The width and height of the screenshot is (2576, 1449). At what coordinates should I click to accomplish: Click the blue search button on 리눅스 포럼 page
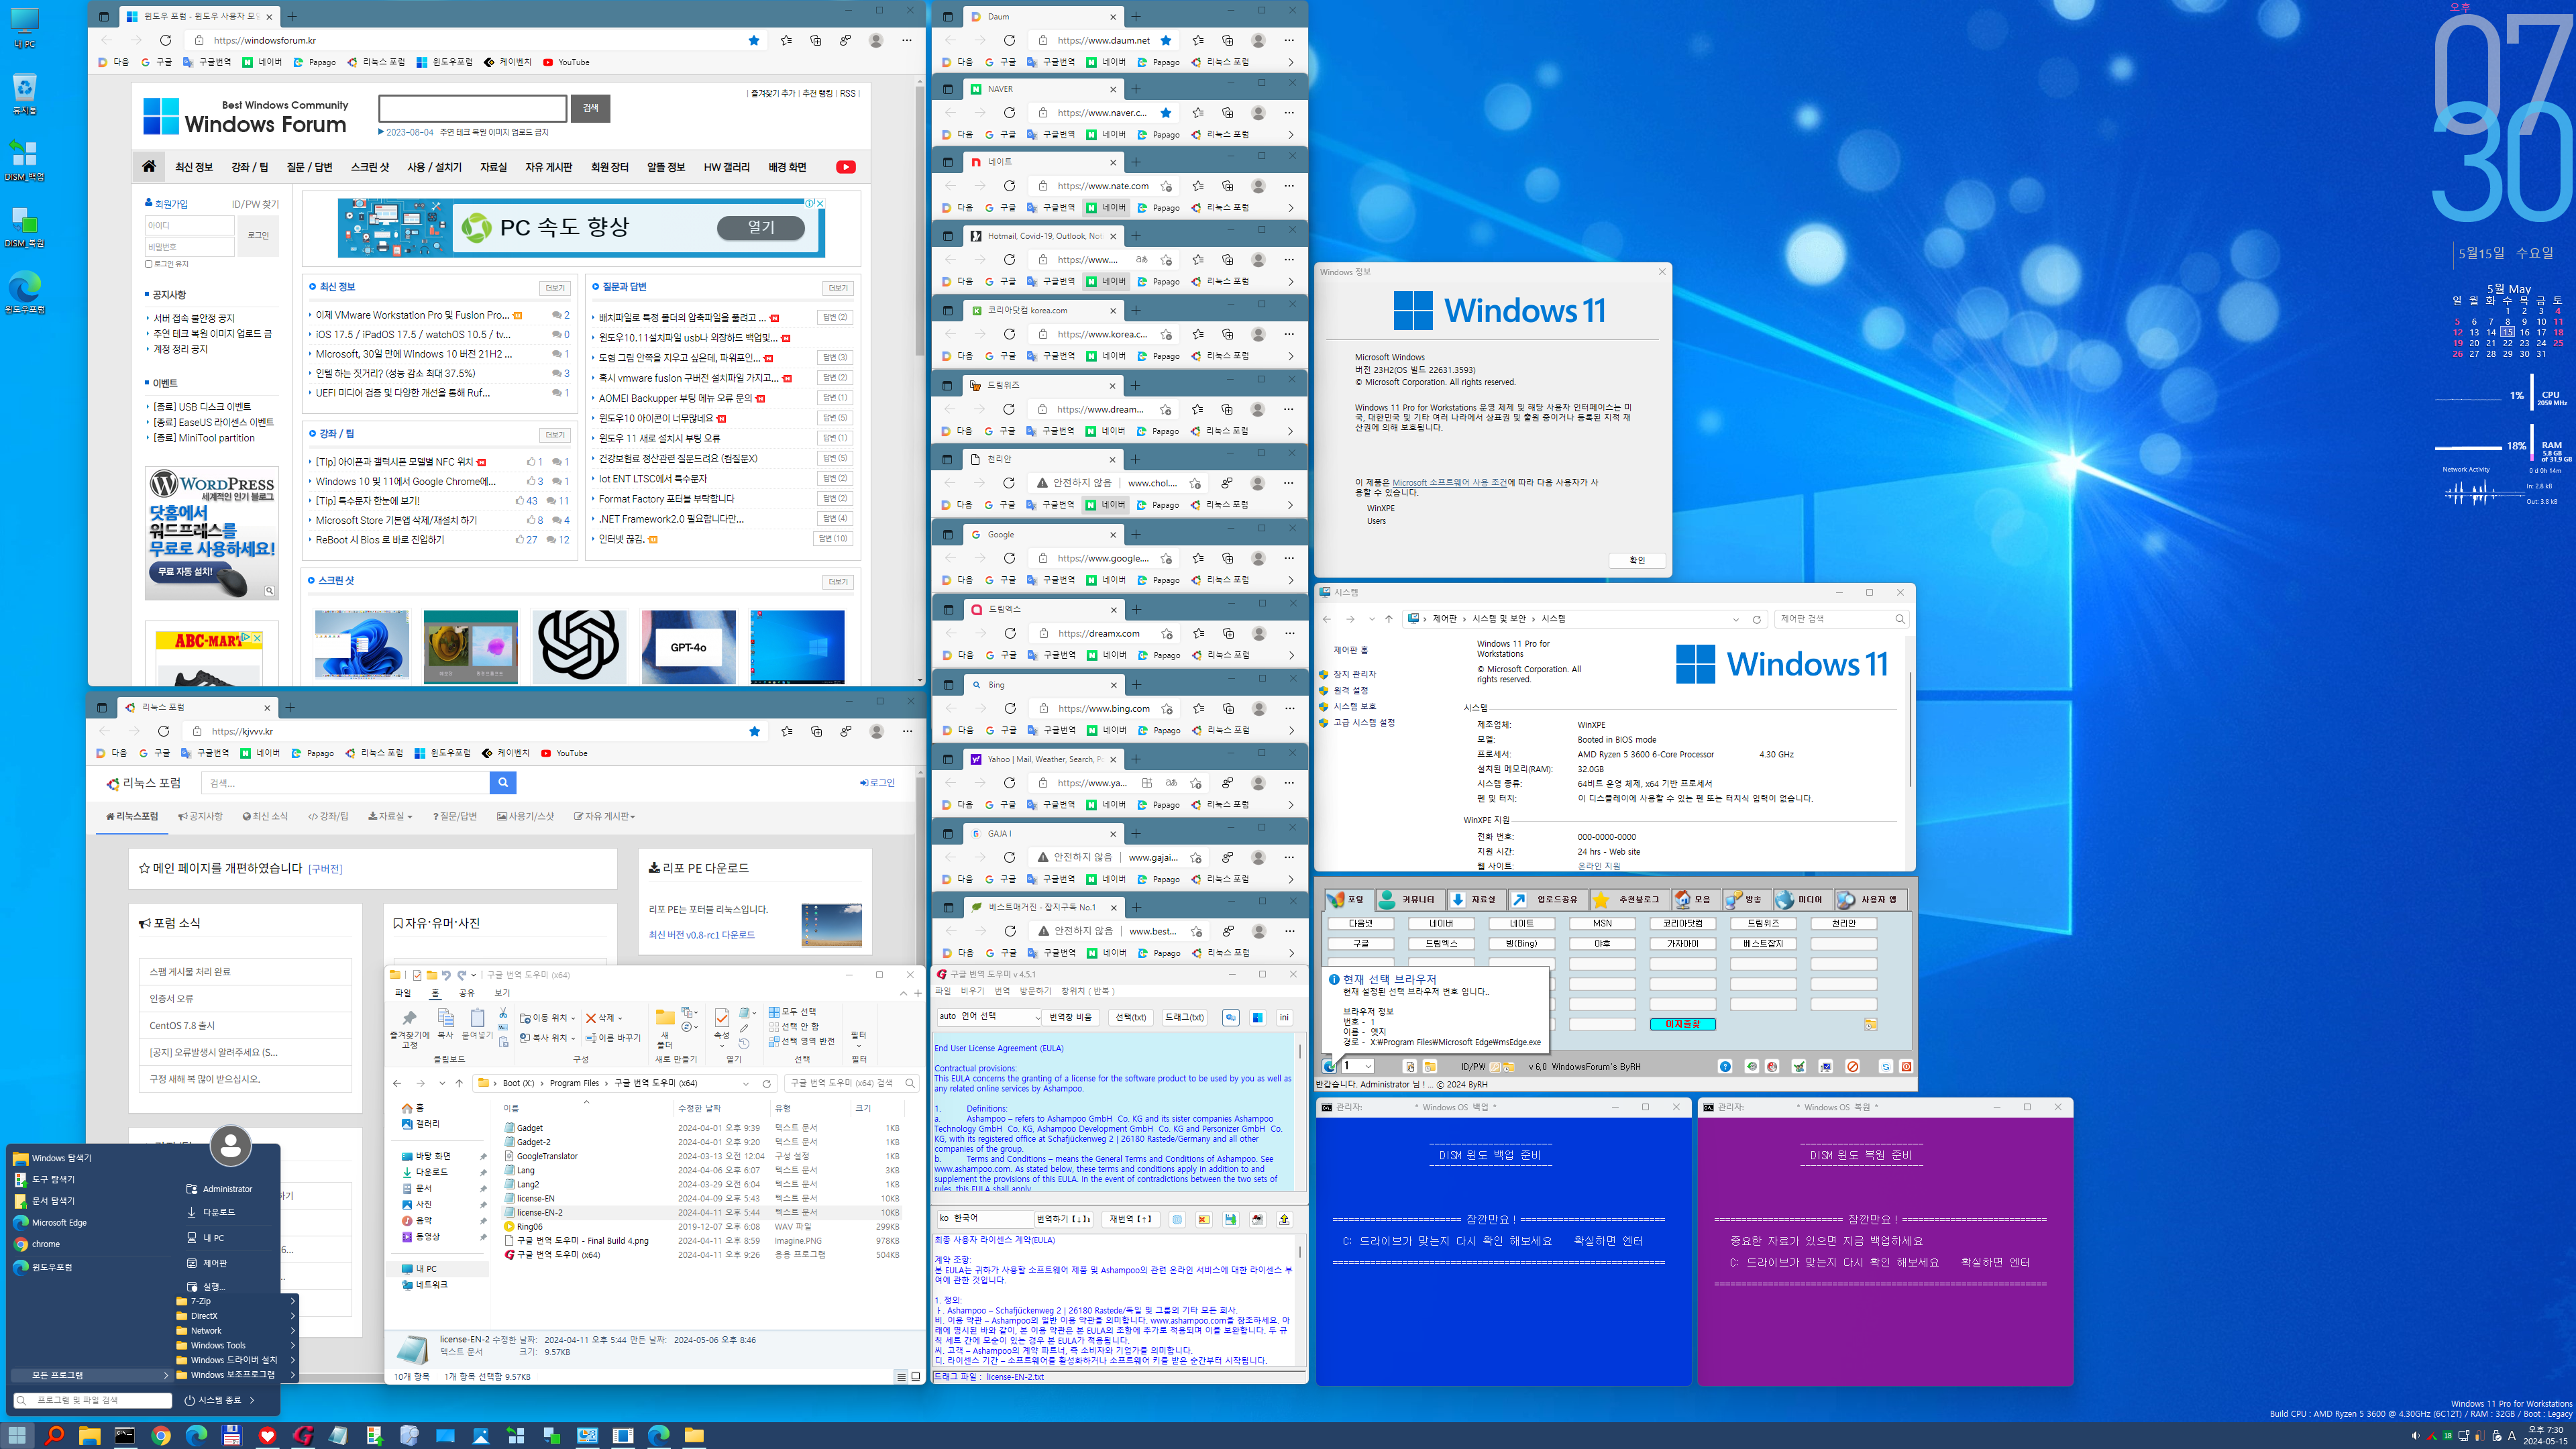[503, 782]
